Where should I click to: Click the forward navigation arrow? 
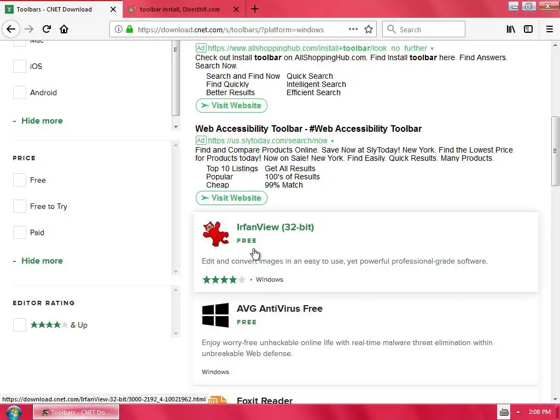pyautogui.click(x=29, y=29)
